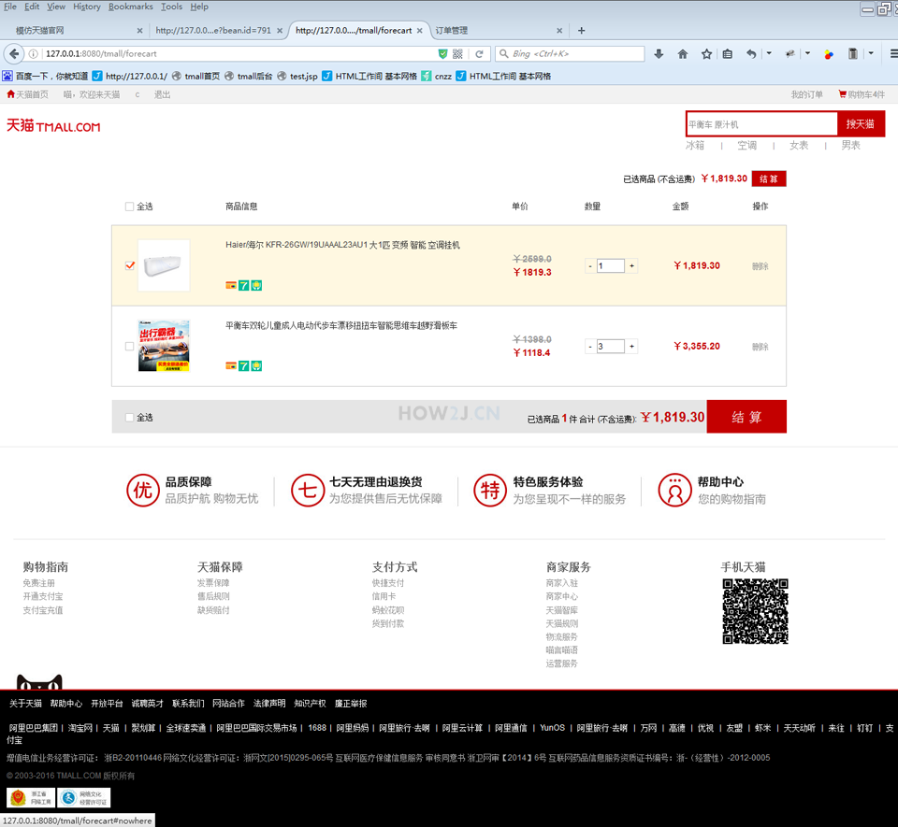Screen dimensions: 898x827
Task: Click the small 结算 button at top
Action: (x=769, y=178)
